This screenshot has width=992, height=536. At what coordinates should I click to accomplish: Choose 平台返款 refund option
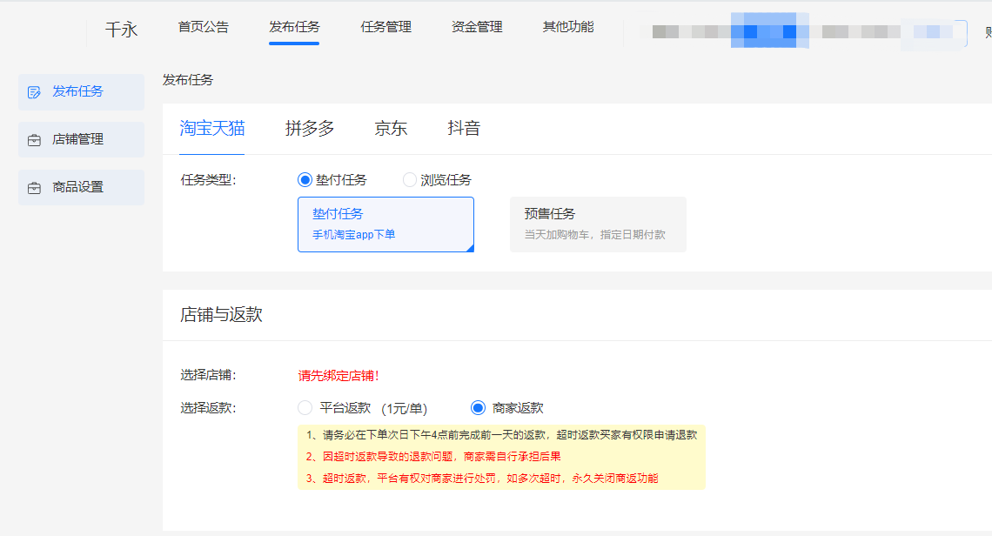click(305, 408)
